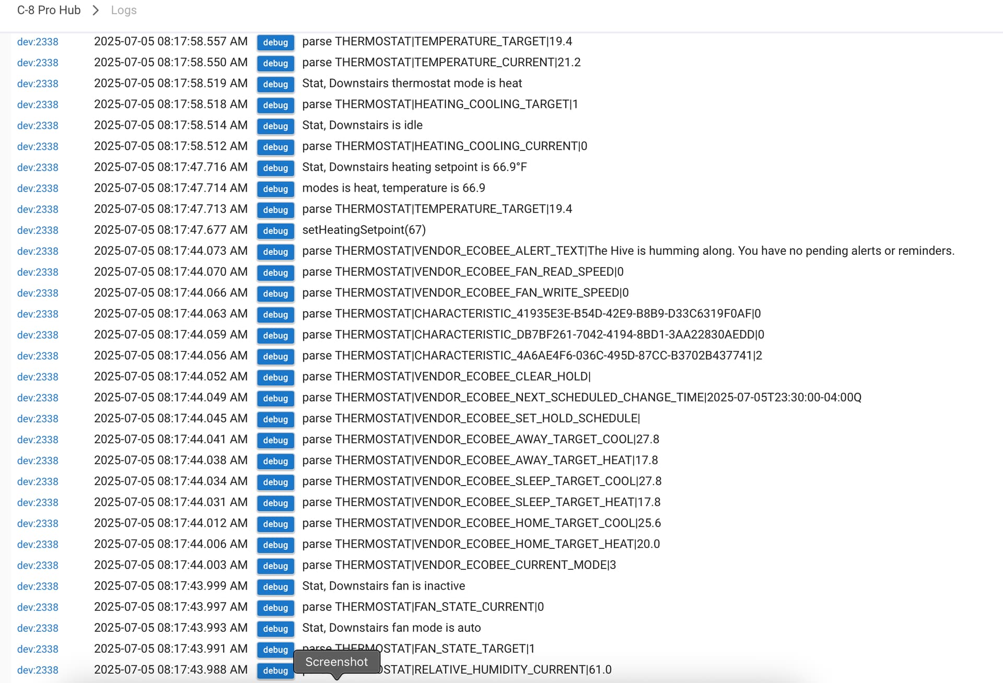The image size is (1003, 683).
Task: Click debug badge for setHeatingSetpoint(67) row
Action: coord(275,231)
